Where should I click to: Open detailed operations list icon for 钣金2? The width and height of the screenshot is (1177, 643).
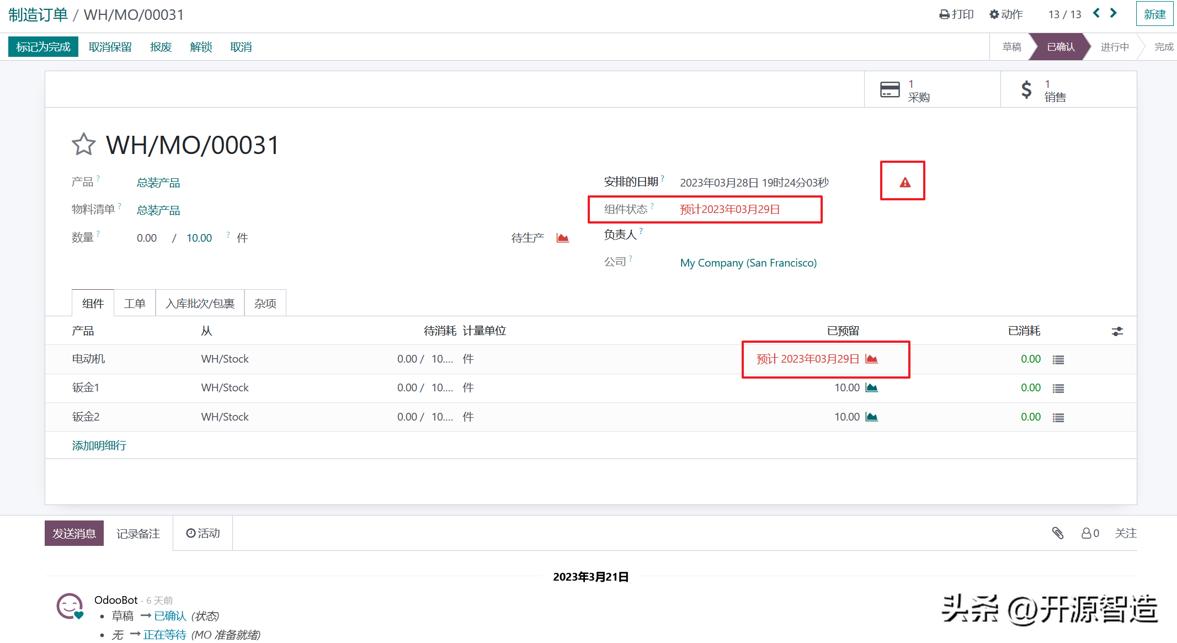1058,418
